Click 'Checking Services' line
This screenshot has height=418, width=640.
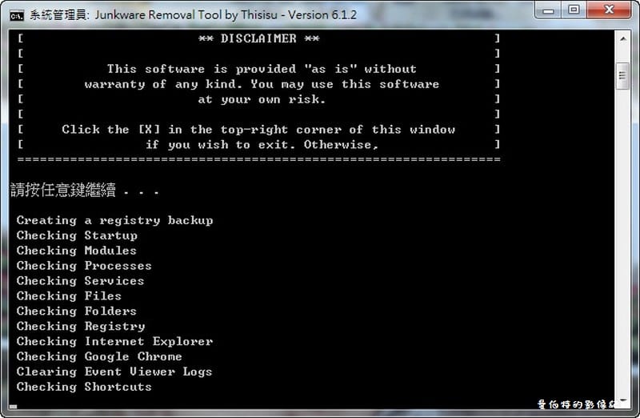pyautogui.click(x=81, y=281)
